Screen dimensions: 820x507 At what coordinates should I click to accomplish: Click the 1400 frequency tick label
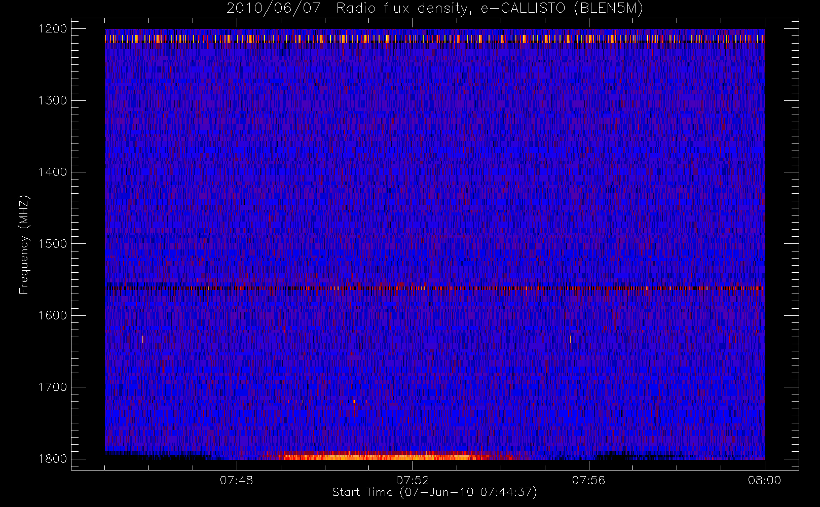point(53,172)
